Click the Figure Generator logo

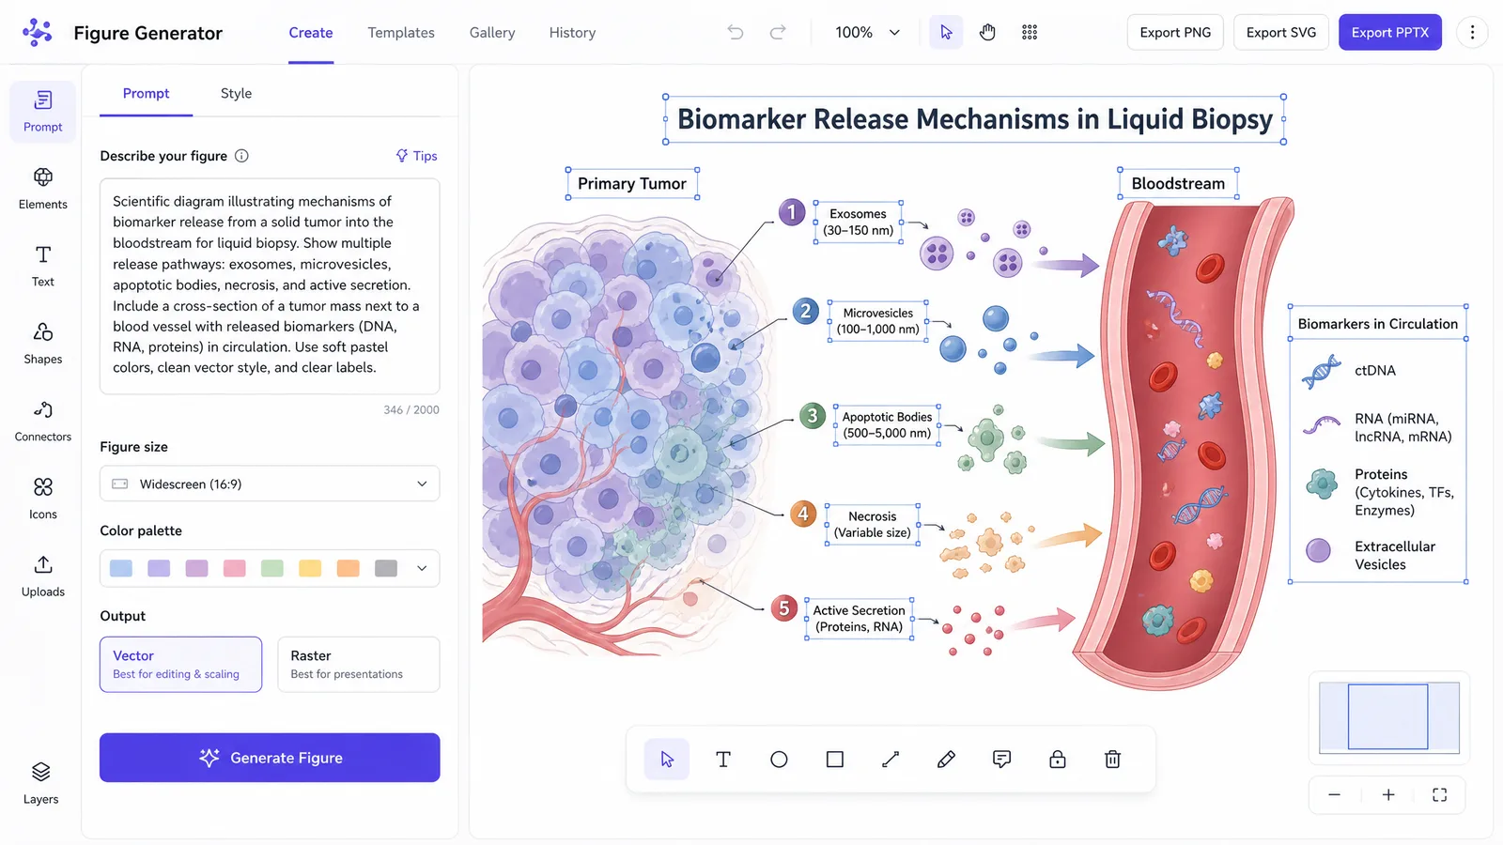[x=38, y=33]
